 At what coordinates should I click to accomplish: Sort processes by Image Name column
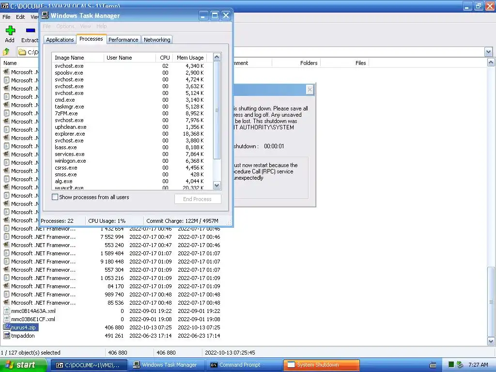[x=78, y=58]
